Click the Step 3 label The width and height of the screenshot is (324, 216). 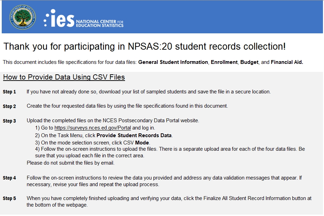coord(9,121)
